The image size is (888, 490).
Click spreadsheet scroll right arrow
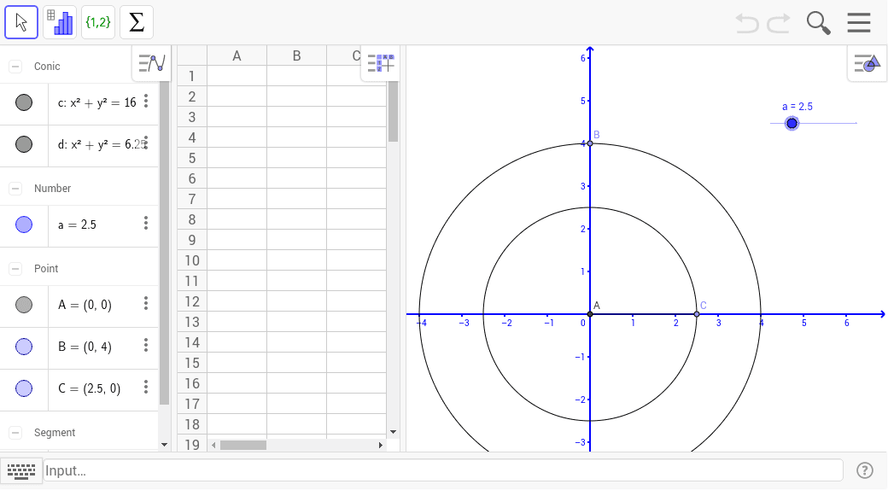point(381,446)
